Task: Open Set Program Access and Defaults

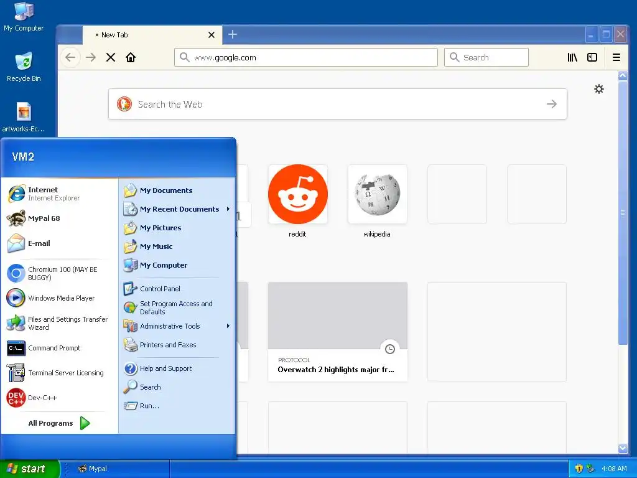Action: point(177,307)
